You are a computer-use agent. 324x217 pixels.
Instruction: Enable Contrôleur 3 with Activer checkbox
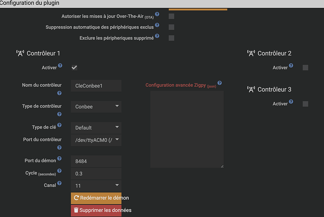[x=305, y=104]
